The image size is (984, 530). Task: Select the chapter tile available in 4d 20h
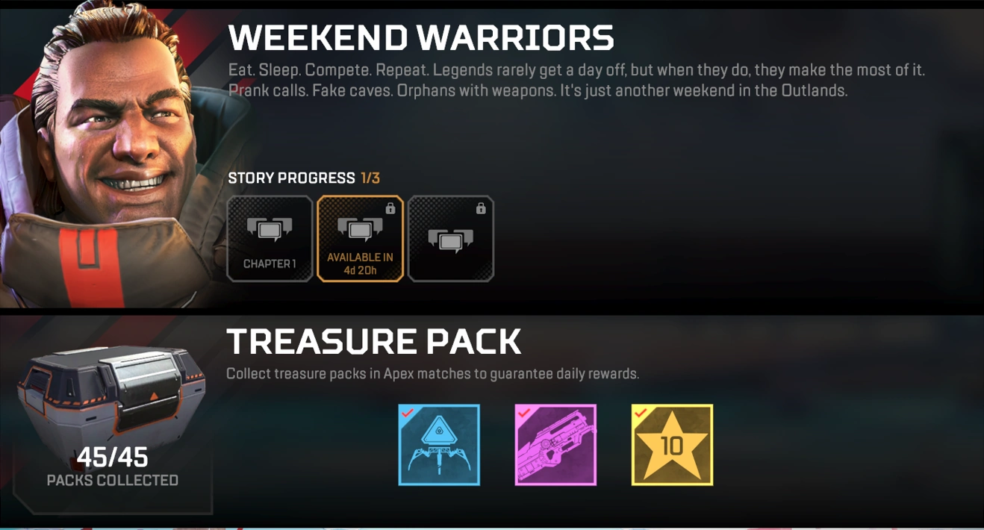coord(360,238)
